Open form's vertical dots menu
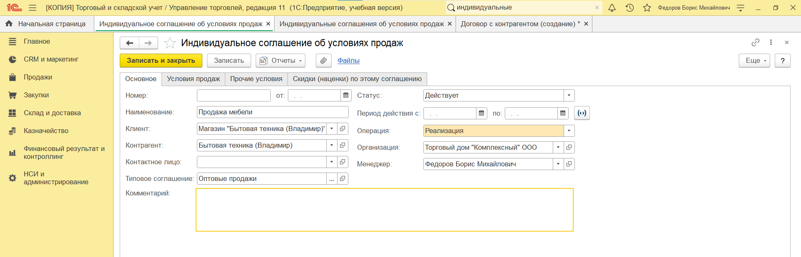 pos(771,42)
